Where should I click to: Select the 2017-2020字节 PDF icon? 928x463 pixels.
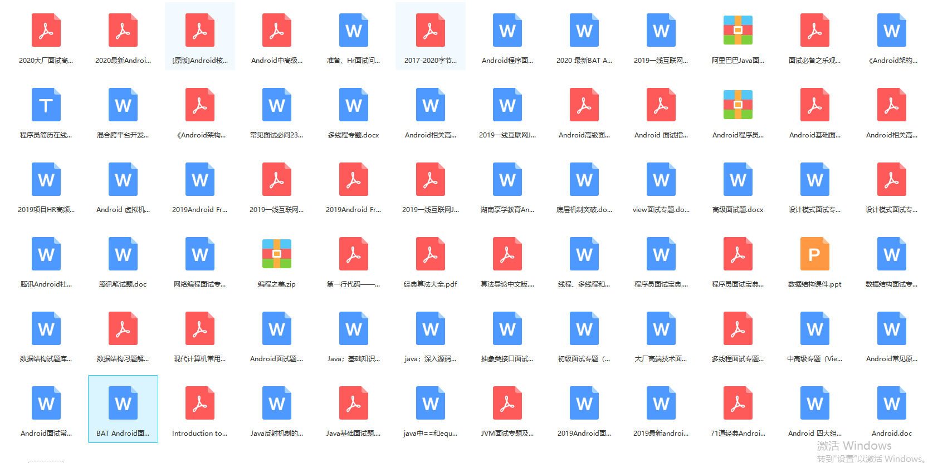pyautogui.click(x=431, y=30)
